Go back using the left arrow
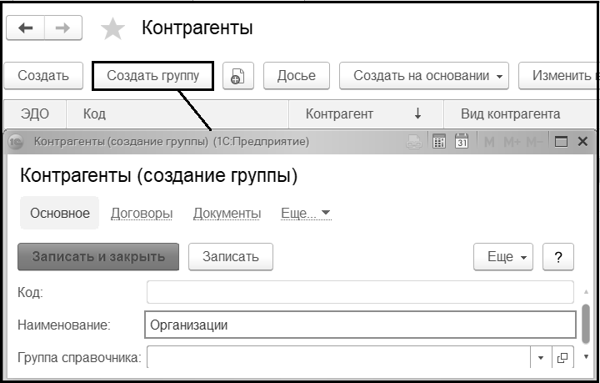 coord(26,28)
